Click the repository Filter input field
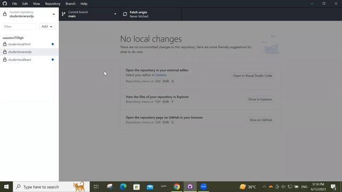This screenshot has width=342, height=192. click(x=19, y=27)
